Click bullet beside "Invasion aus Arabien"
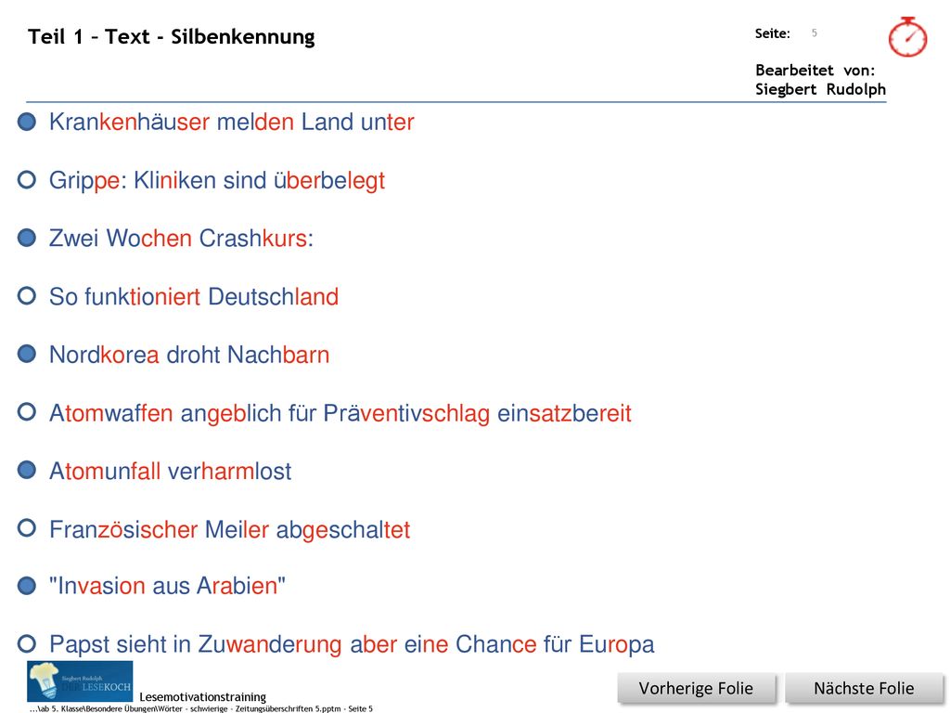Screen dimensions: 950x713 point(27,586)
